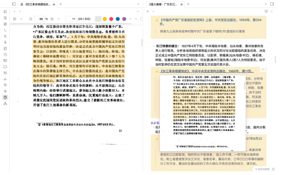Expand the PDF sidebar options chevron
282x175 pixels.
tap(21, 19)
